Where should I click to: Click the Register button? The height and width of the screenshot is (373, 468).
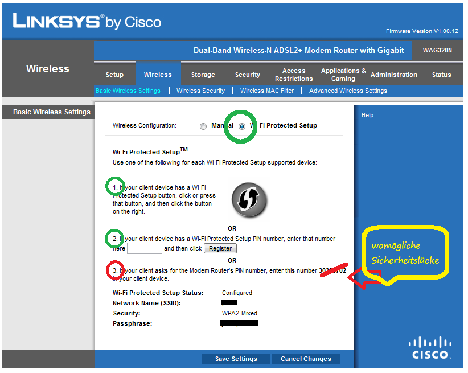pos(220,248)
